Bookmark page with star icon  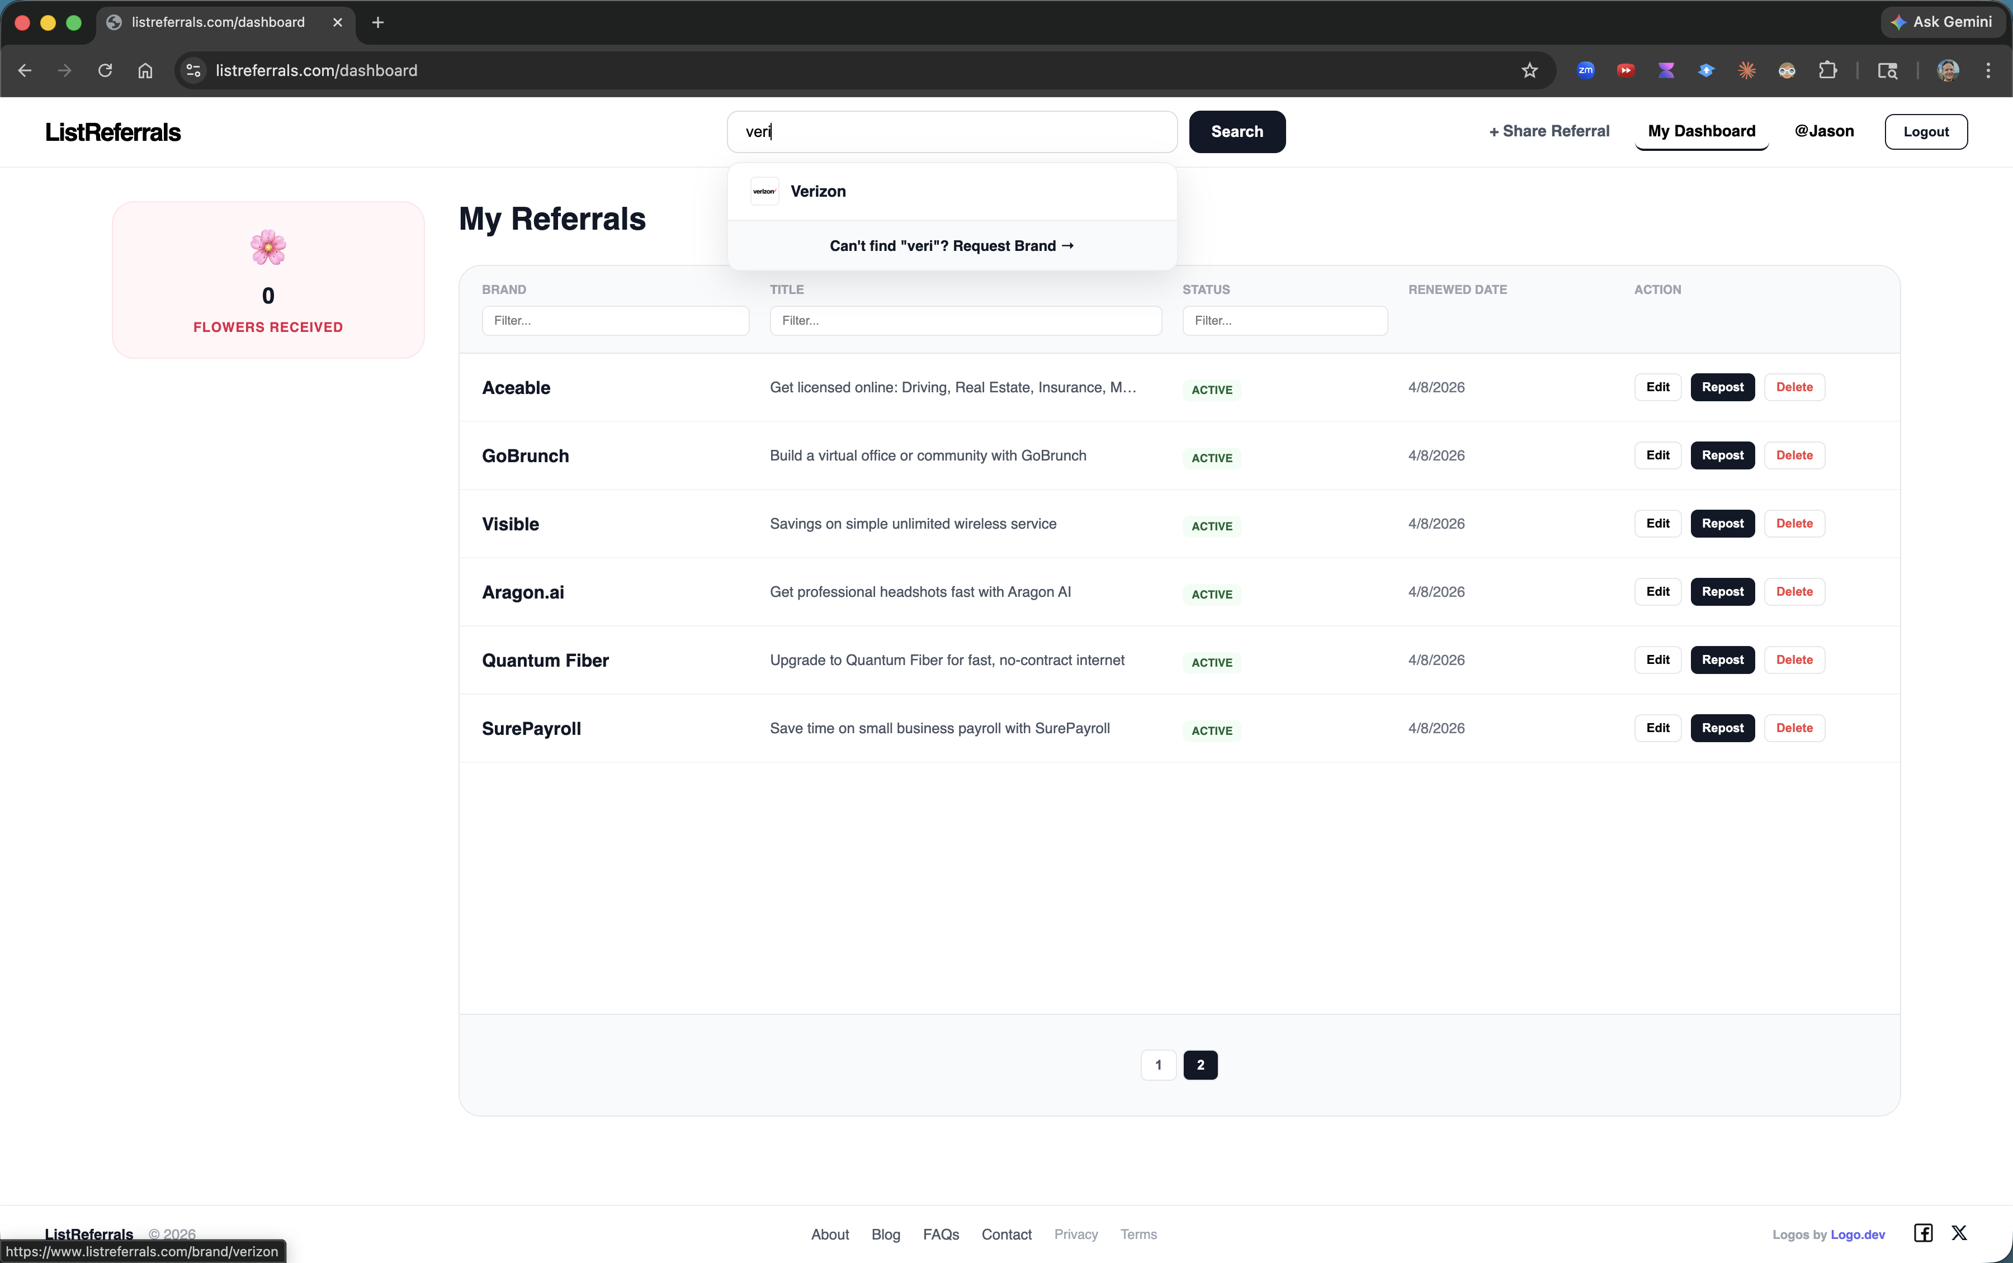1529,70
